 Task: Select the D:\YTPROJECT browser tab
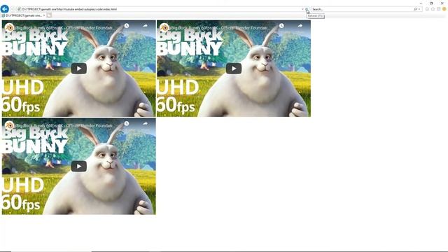[x=23, y=15]
